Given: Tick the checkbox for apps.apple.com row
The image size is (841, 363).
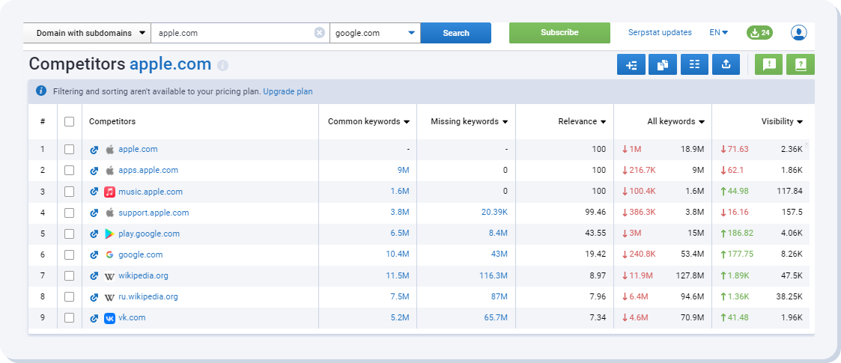Looking at the screenshot, I should coord(70,171).
